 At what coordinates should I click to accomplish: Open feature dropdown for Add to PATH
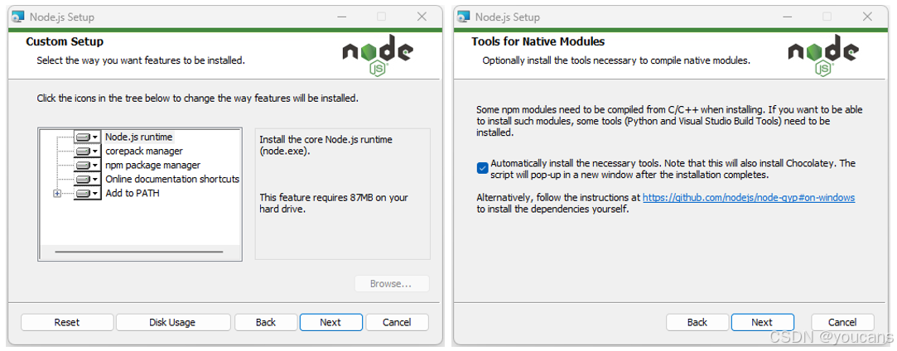tap(88, 193)
